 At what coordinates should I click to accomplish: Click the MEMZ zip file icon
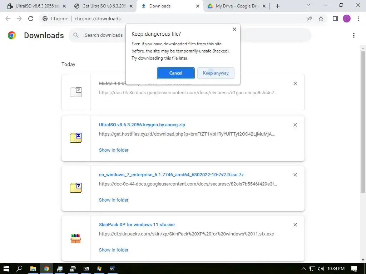click(76, 92)
